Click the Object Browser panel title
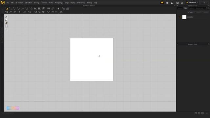Screen dimensions: 210x118 tap(193, 6)
